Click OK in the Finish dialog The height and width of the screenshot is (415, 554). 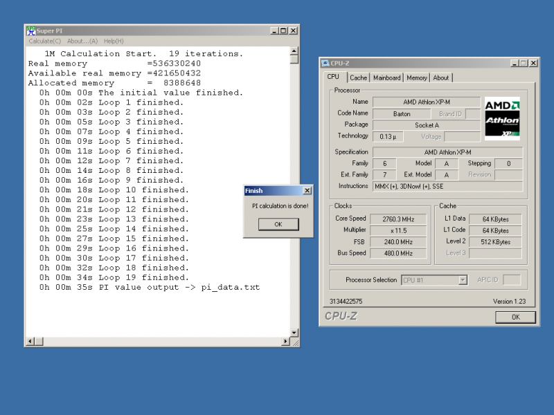point(278,224)
